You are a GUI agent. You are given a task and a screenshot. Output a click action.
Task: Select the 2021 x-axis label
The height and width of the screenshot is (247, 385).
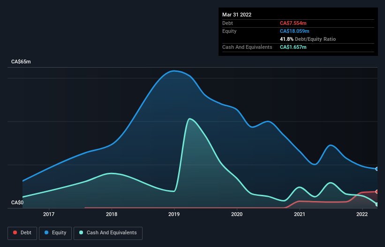300,214
